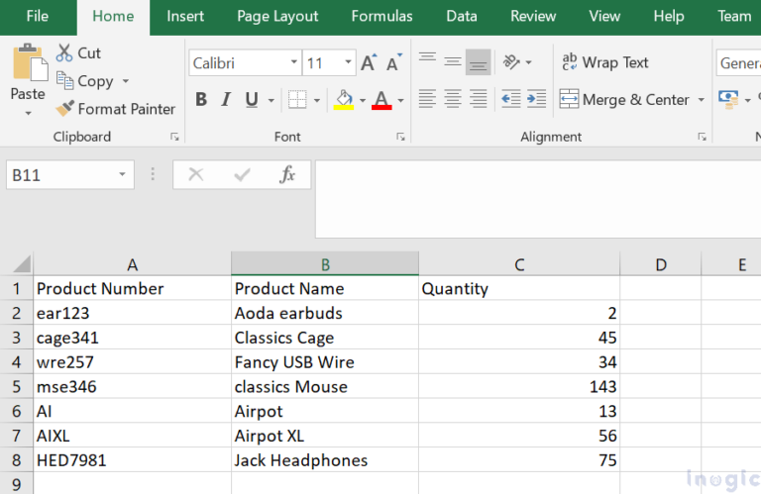Open the Formulas ribbon tab
This screenshot has height=494, width=761.
point(381,16)
